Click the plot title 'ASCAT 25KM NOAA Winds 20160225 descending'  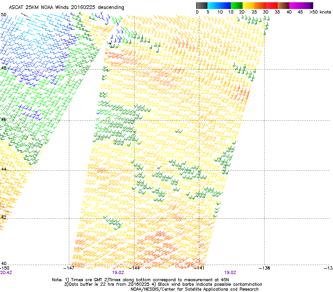click(66, 8)
